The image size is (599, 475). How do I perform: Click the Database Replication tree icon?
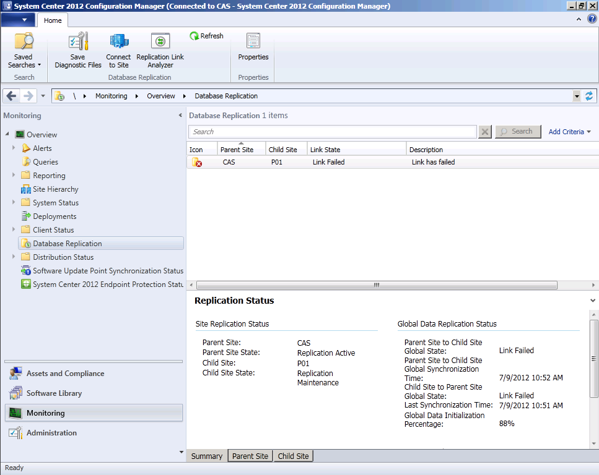26,244
